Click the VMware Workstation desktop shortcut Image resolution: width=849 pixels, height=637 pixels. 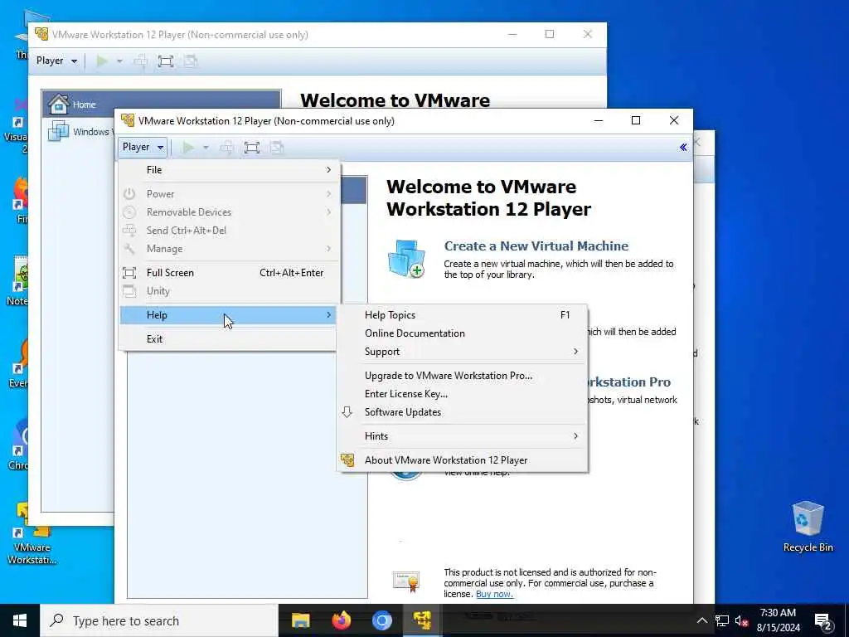(x=32, y=533)
